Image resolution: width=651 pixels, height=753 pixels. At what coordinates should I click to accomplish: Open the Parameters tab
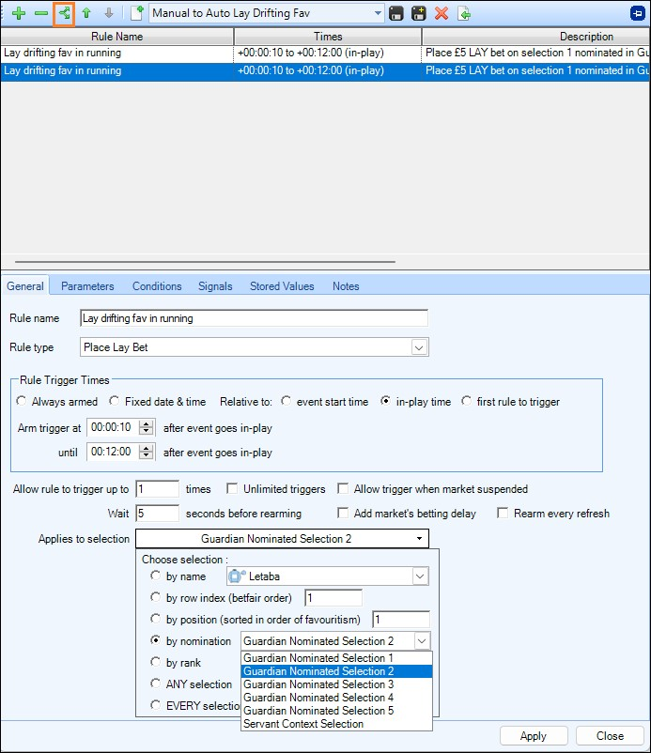pos(87,286)
